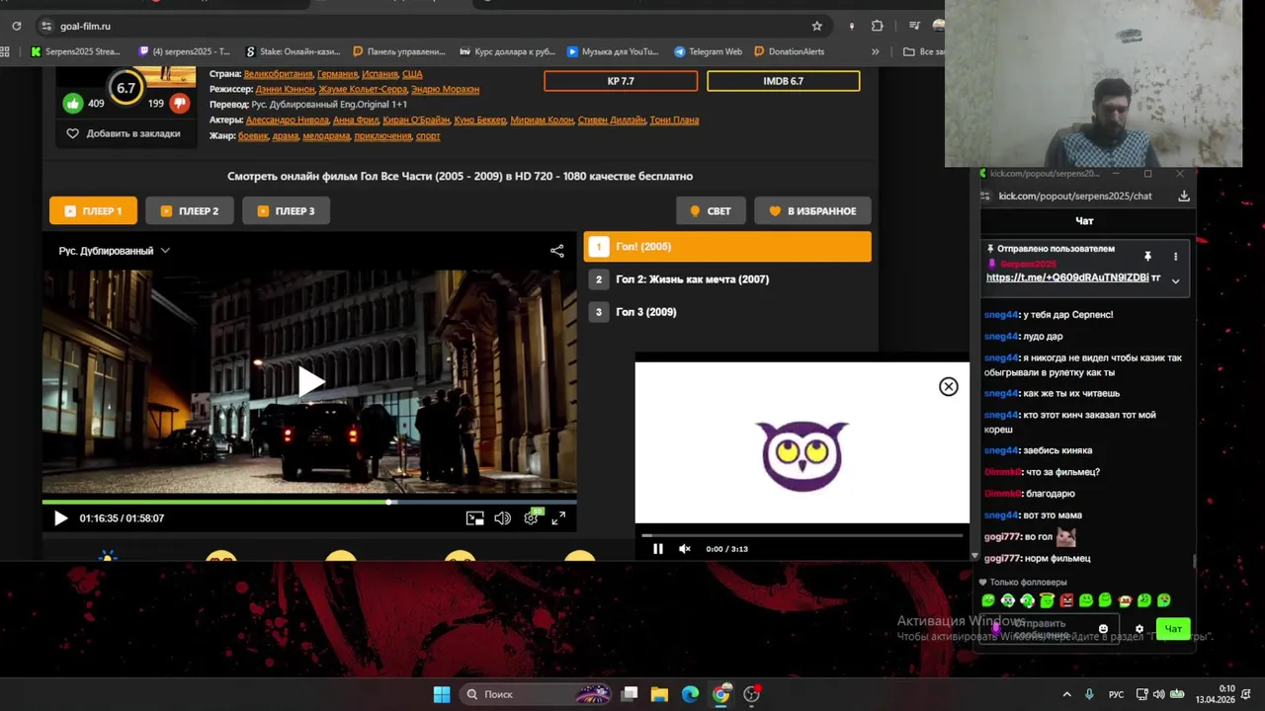Open the Serpens2025 Stream bookmark
Viewport: 1265px width, 711px height.
(75, 51)
